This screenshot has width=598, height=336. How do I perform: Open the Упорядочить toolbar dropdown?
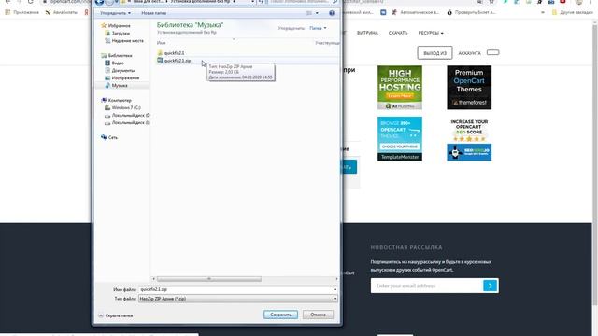pyautogui.click(x=115, y=13)
